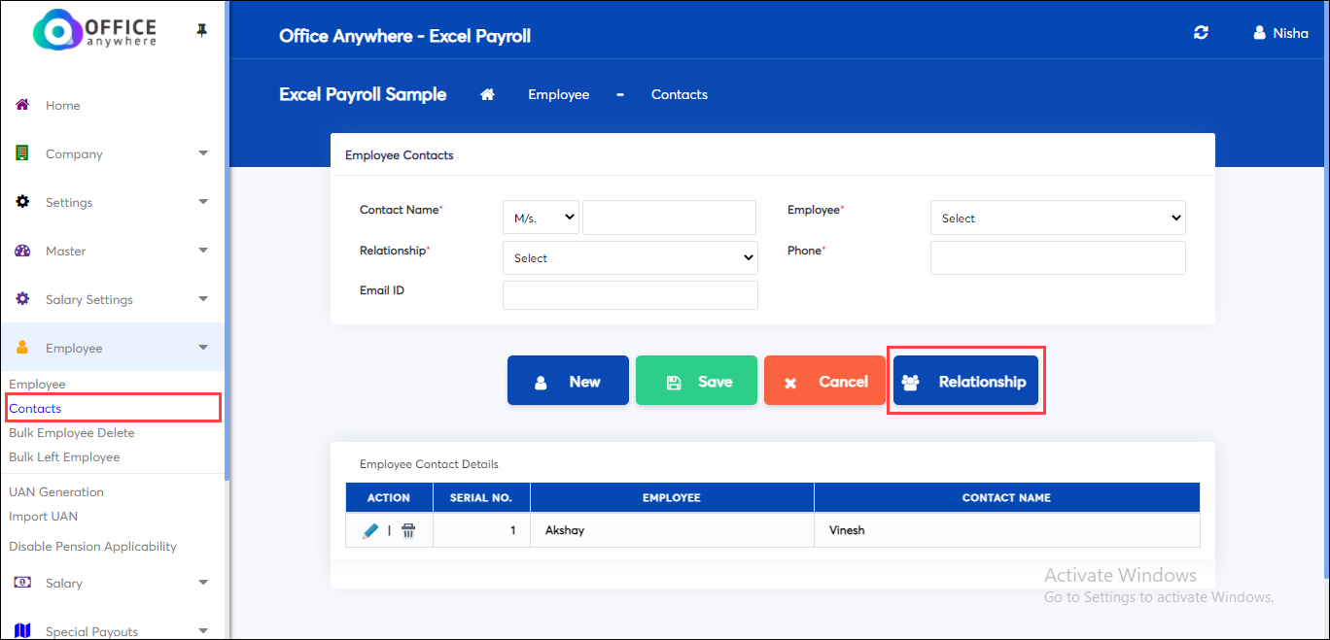1330x640 pixels.
Task: Expand the Master menu arrow
Action: pos(203,251)
